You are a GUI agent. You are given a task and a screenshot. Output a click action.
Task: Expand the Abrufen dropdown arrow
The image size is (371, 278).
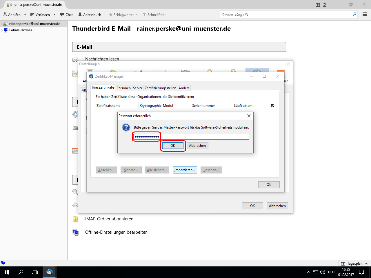pyautogui.click(x=25, y=14)
